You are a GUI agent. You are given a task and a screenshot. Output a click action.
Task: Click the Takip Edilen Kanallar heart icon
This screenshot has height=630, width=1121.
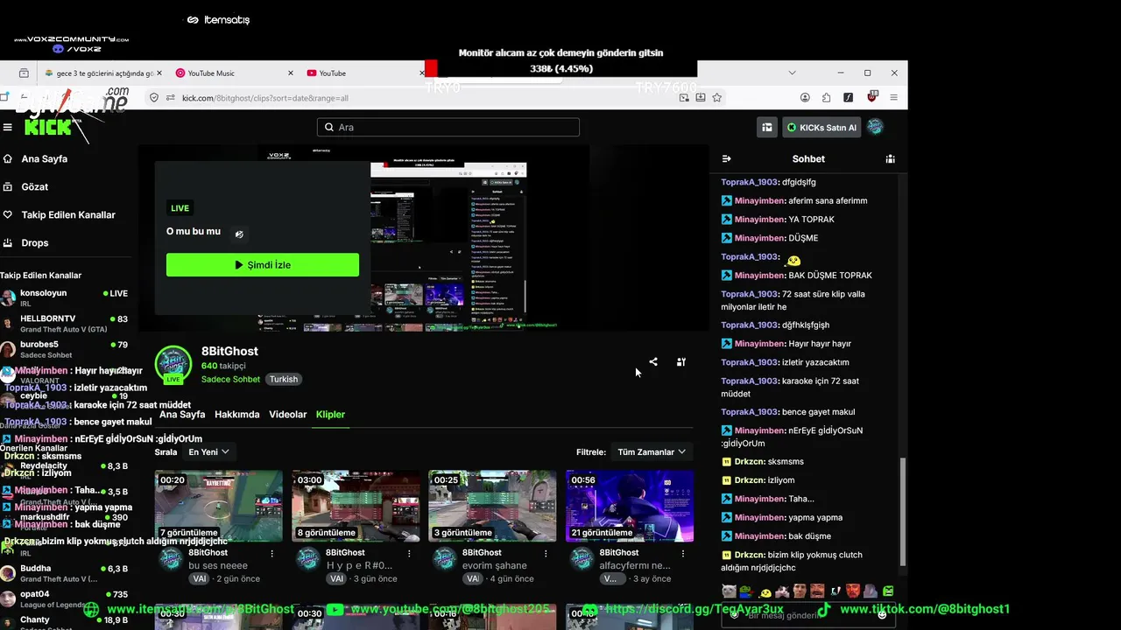pyautogui.click(x=8, y=214)
